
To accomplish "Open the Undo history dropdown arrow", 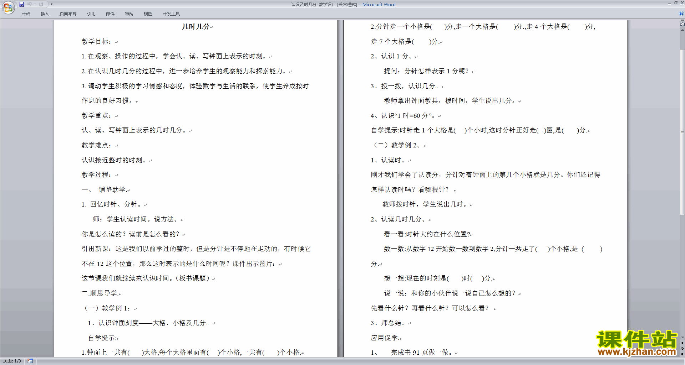I will click(x=35, y=4).
